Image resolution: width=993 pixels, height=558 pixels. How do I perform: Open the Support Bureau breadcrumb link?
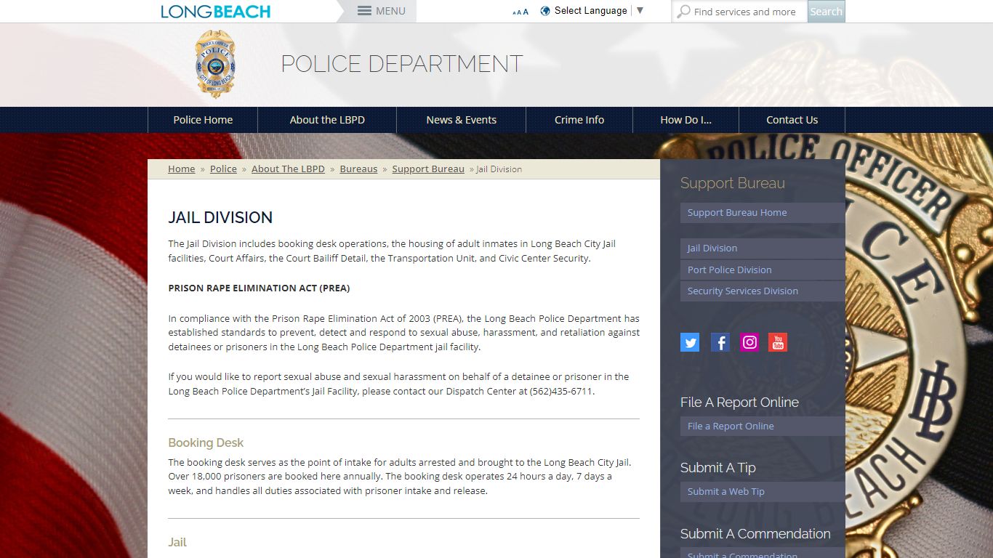click(427, 169)
